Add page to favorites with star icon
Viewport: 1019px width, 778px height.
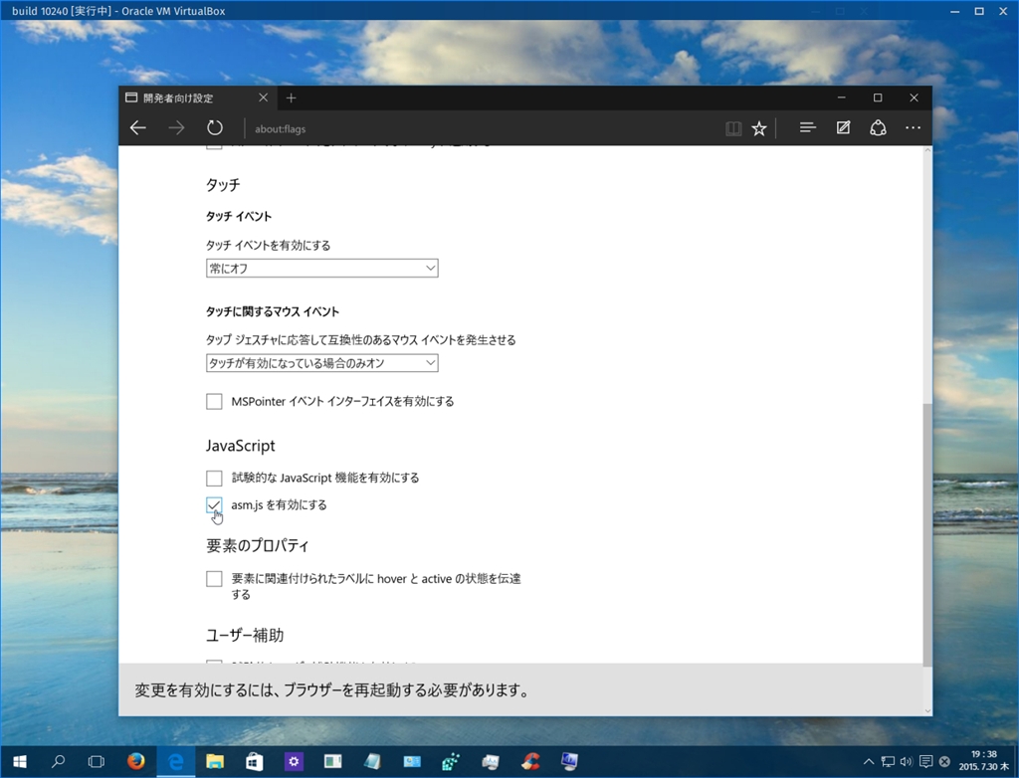pyautogui.click(x=759, y=128)
